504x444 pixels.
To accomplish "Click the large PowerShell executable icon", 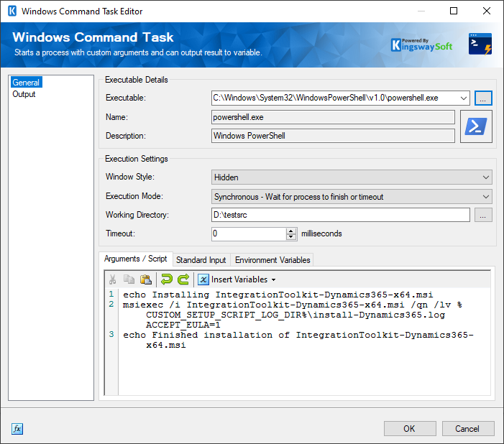I will coord(476,126).
